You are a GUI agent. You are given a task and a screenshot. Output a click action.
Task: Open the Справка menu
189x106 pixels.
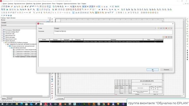coord(84,4)
